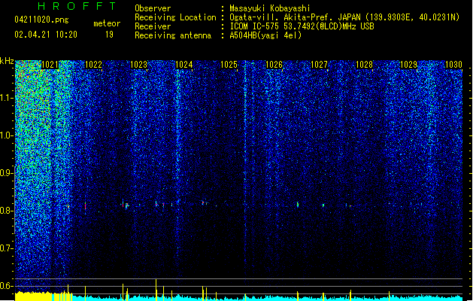
Task: Click the 0.6 kHz axis tick label
Action: point(7,286)
